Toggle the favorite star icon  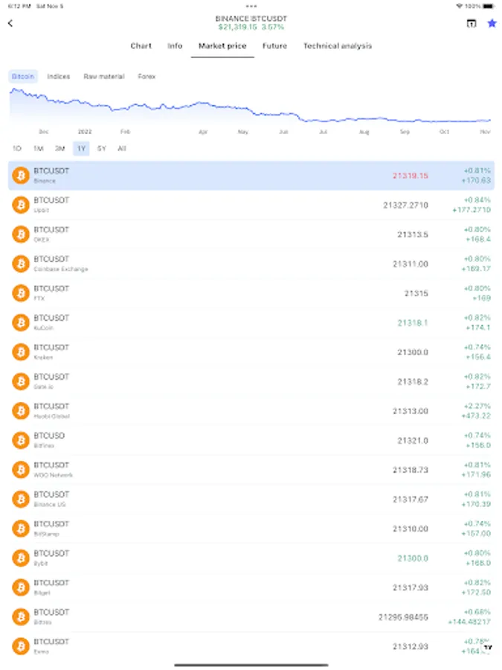pos(491,23)
